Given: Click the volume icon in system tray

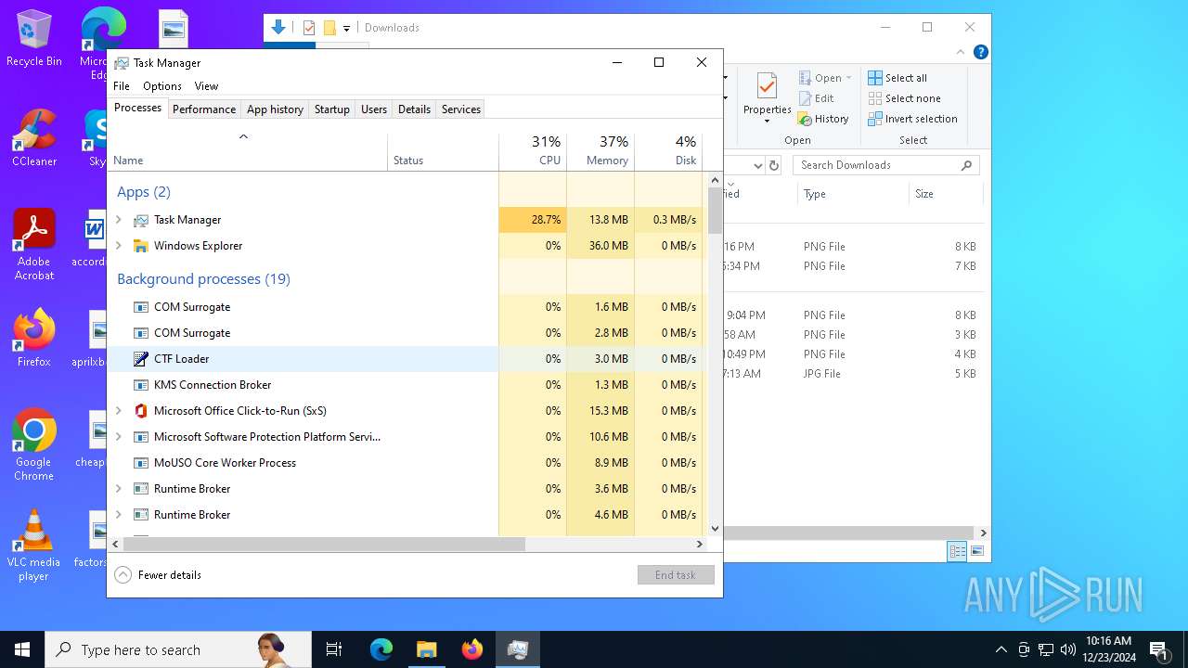Looking at the screenshot, I should pos(1068,649).
